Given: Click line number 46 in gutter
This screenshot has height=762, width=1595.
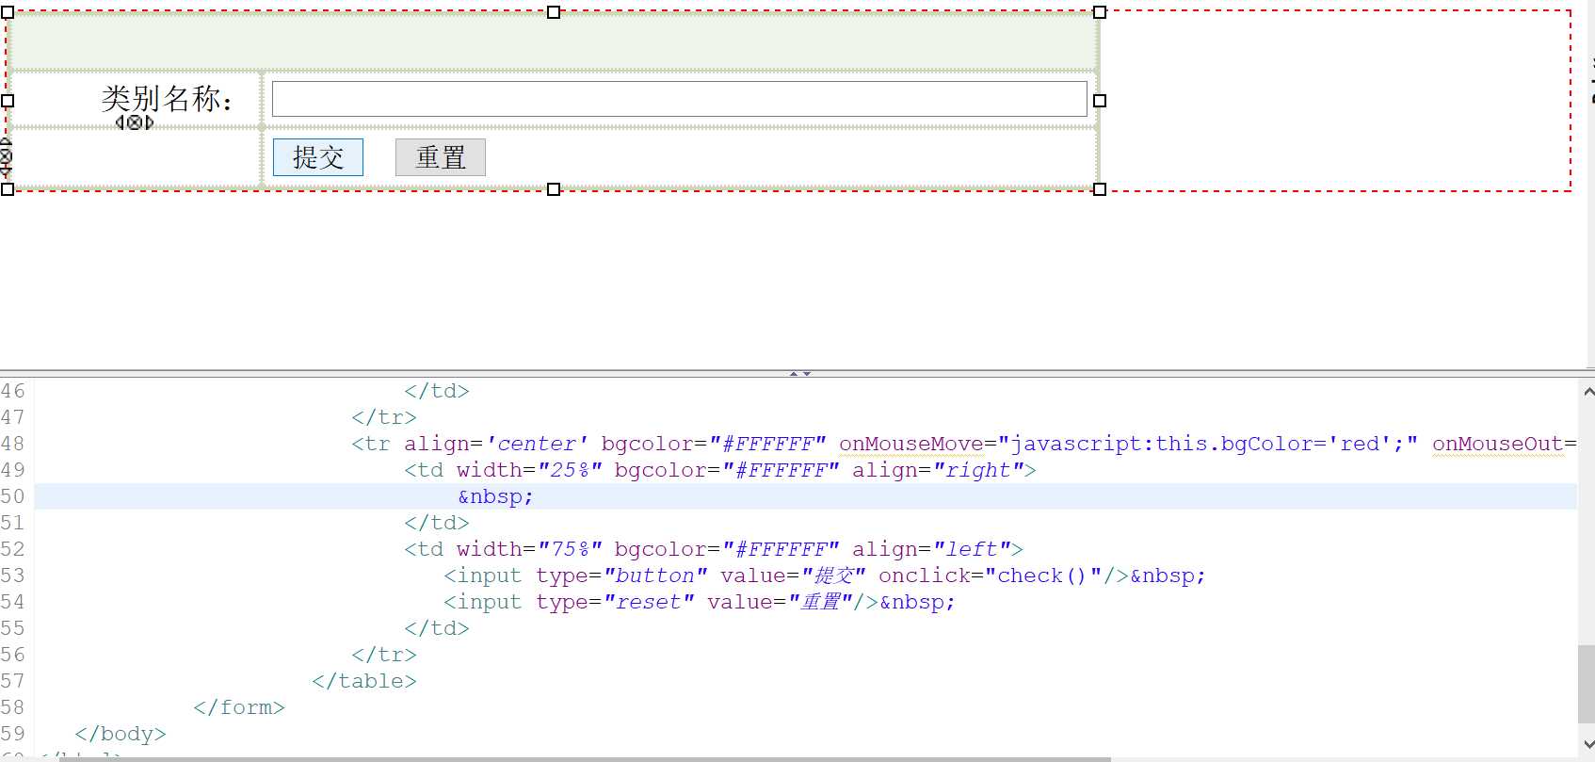Looking at the screenshot, I should (x=13, y=391).
